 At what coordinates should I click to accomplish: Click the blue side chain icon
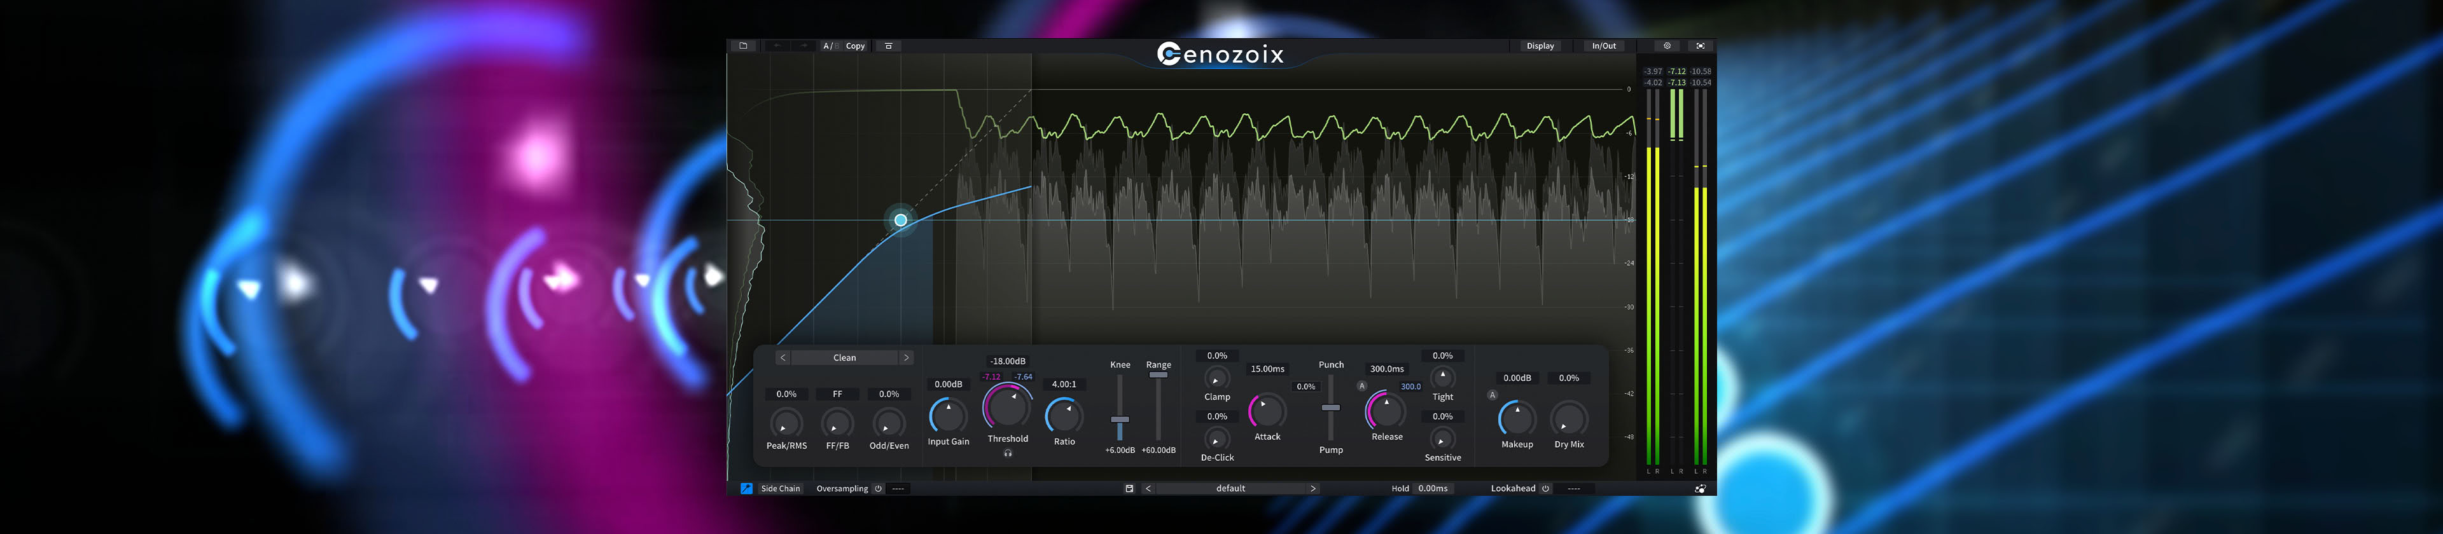(746, 489)
